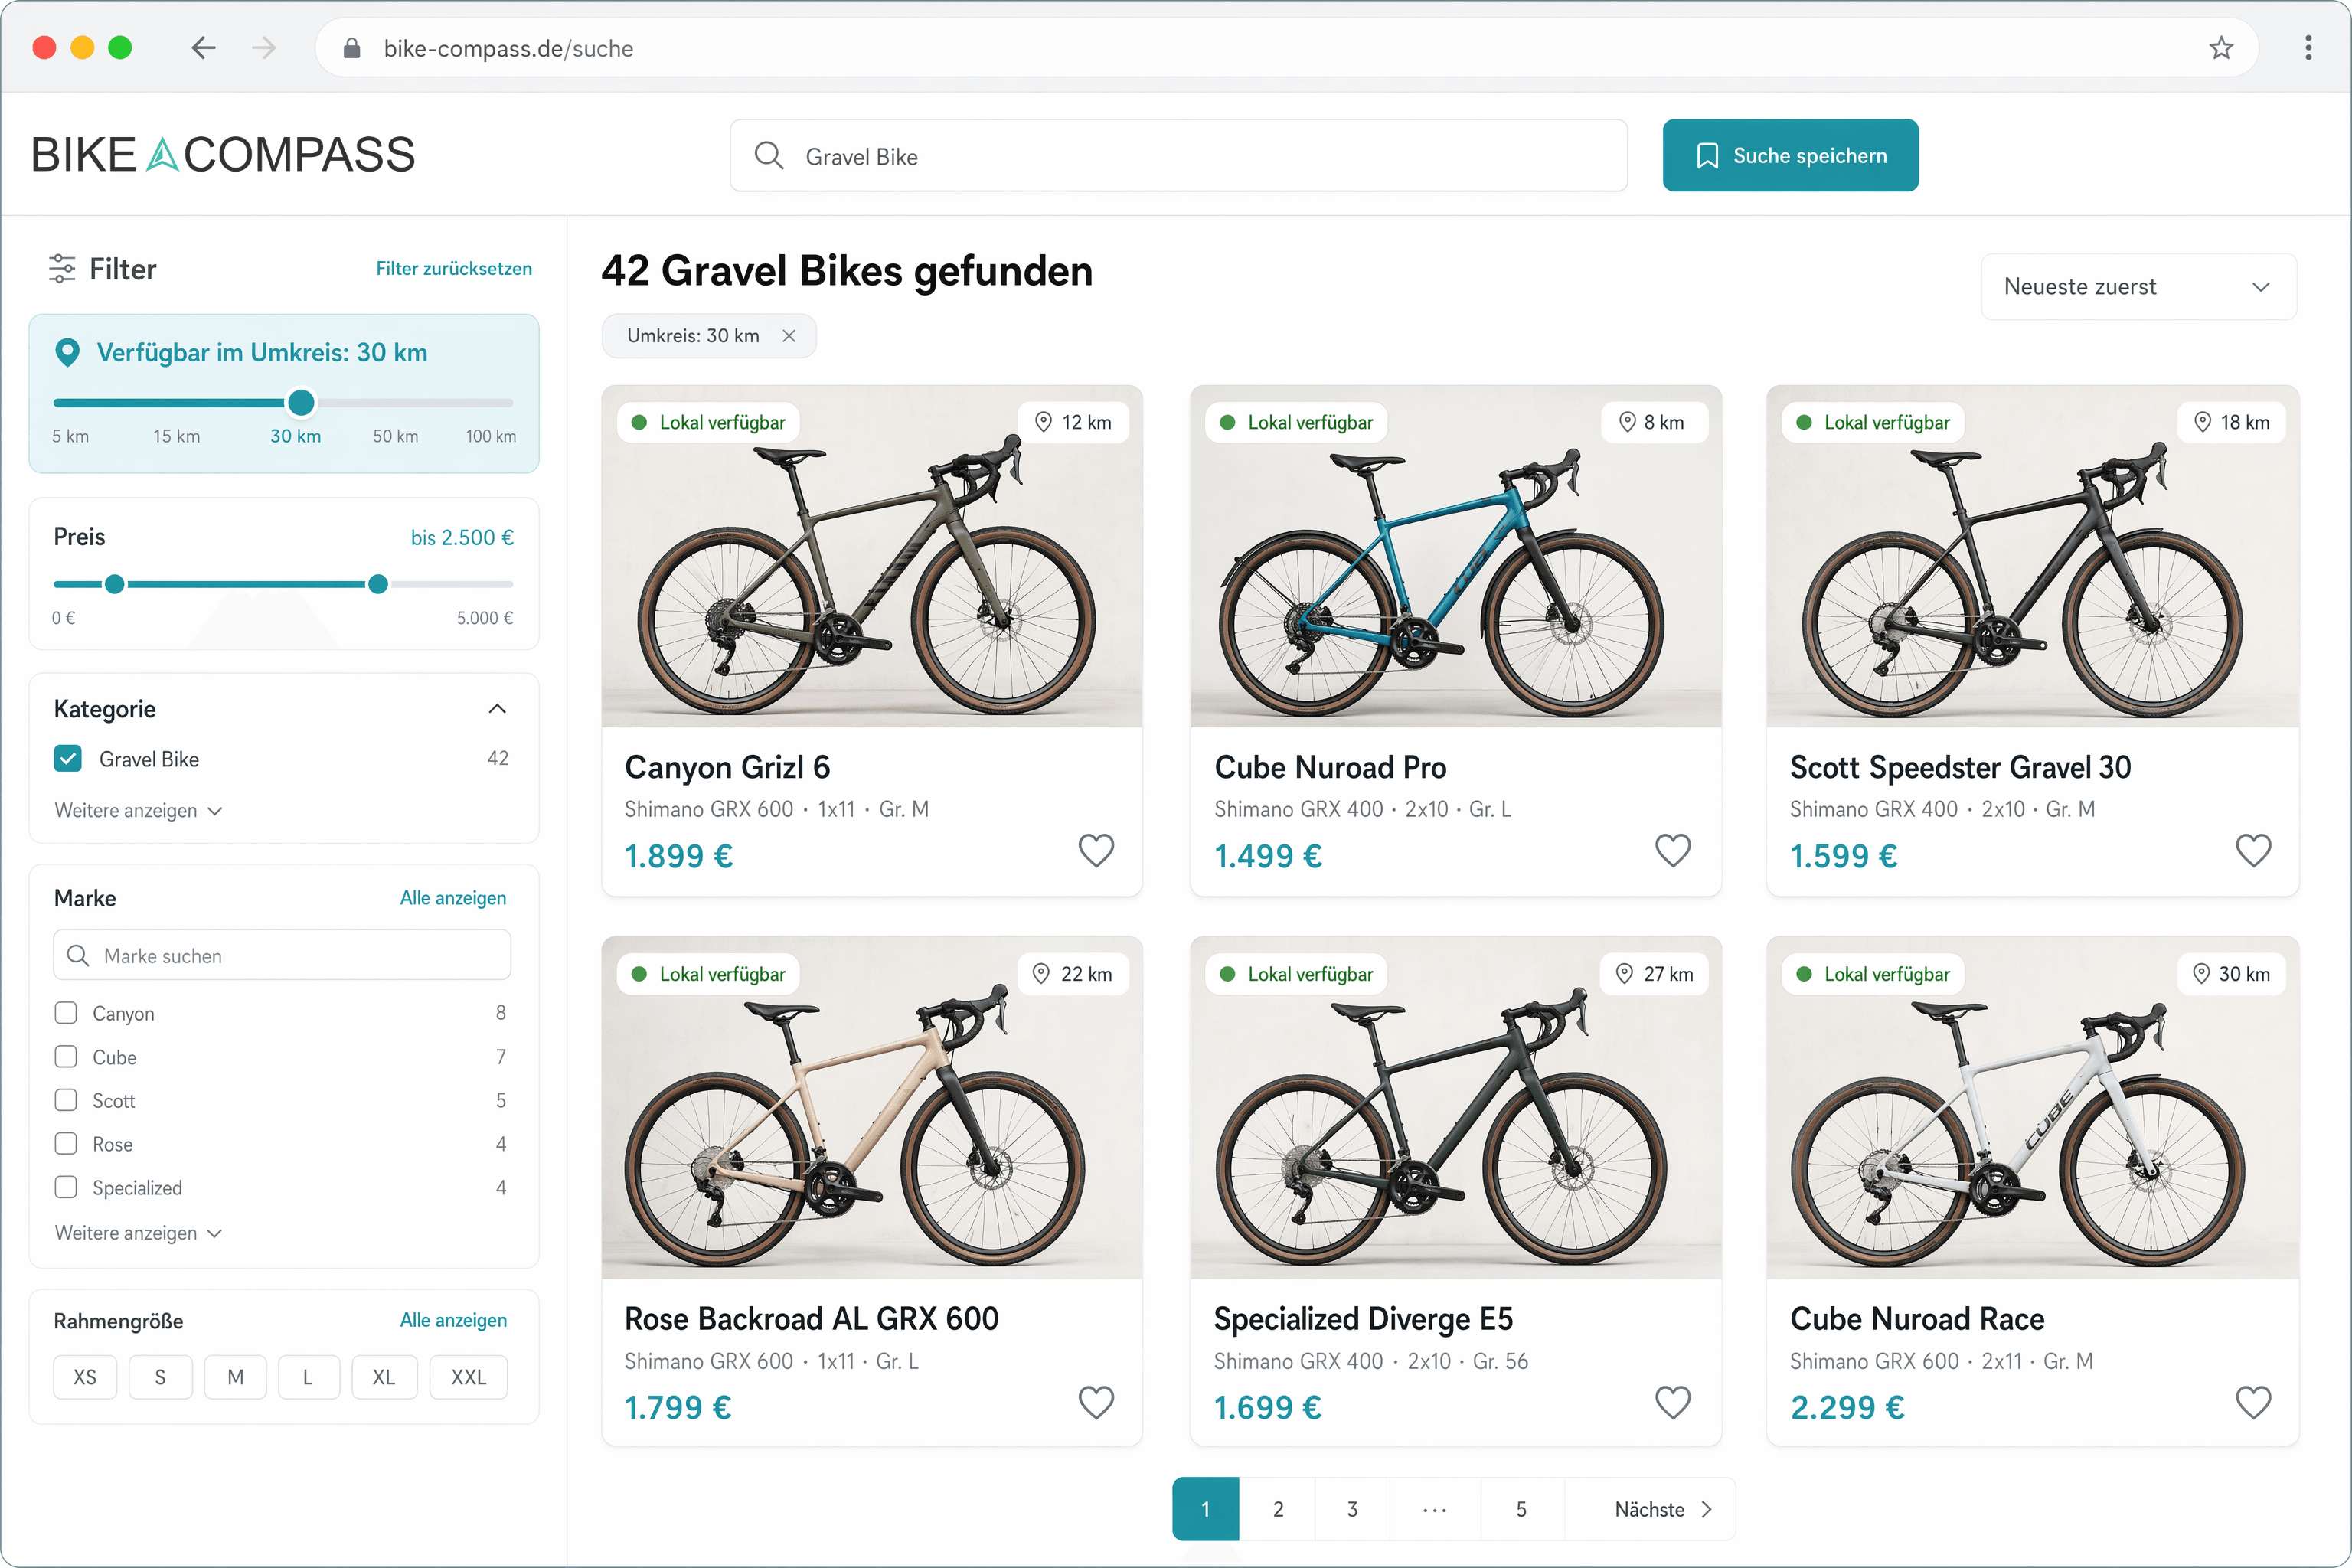Click Suche speichern button
The height and width of the screenshot is (1568, 2352).
(1790, 155)
